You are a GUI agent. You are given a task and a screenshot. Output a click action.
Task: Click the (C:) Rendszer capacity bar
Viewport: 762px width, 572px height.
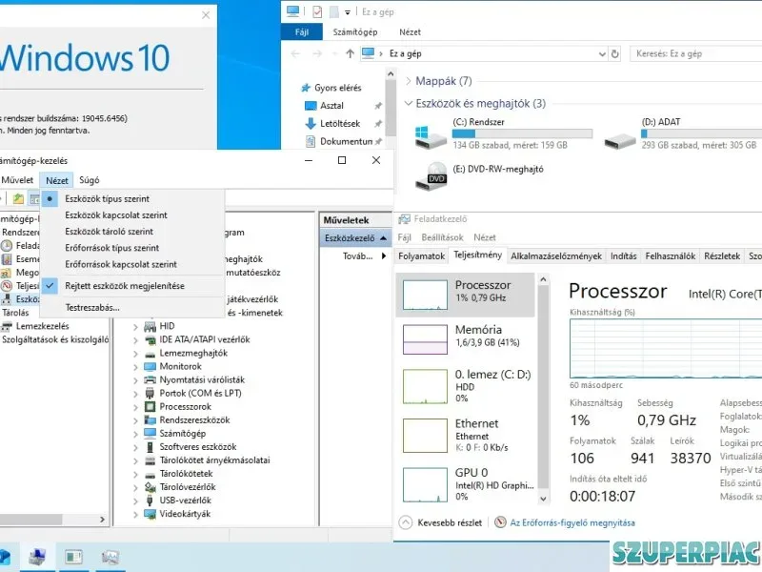pyautogui.click(x=522, y=133)
